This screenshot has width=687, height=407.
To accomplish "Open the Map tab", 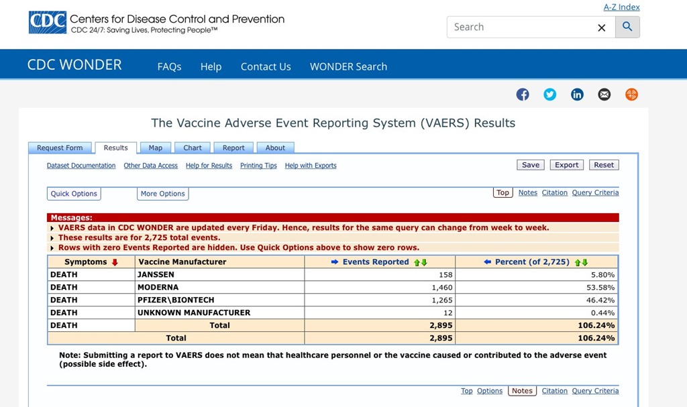I will coord(156,148).
